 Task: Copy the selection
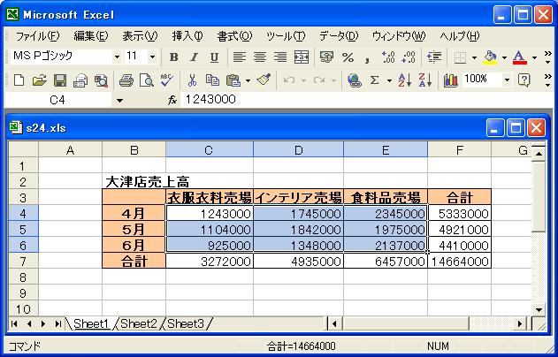(x=212, y=80)
